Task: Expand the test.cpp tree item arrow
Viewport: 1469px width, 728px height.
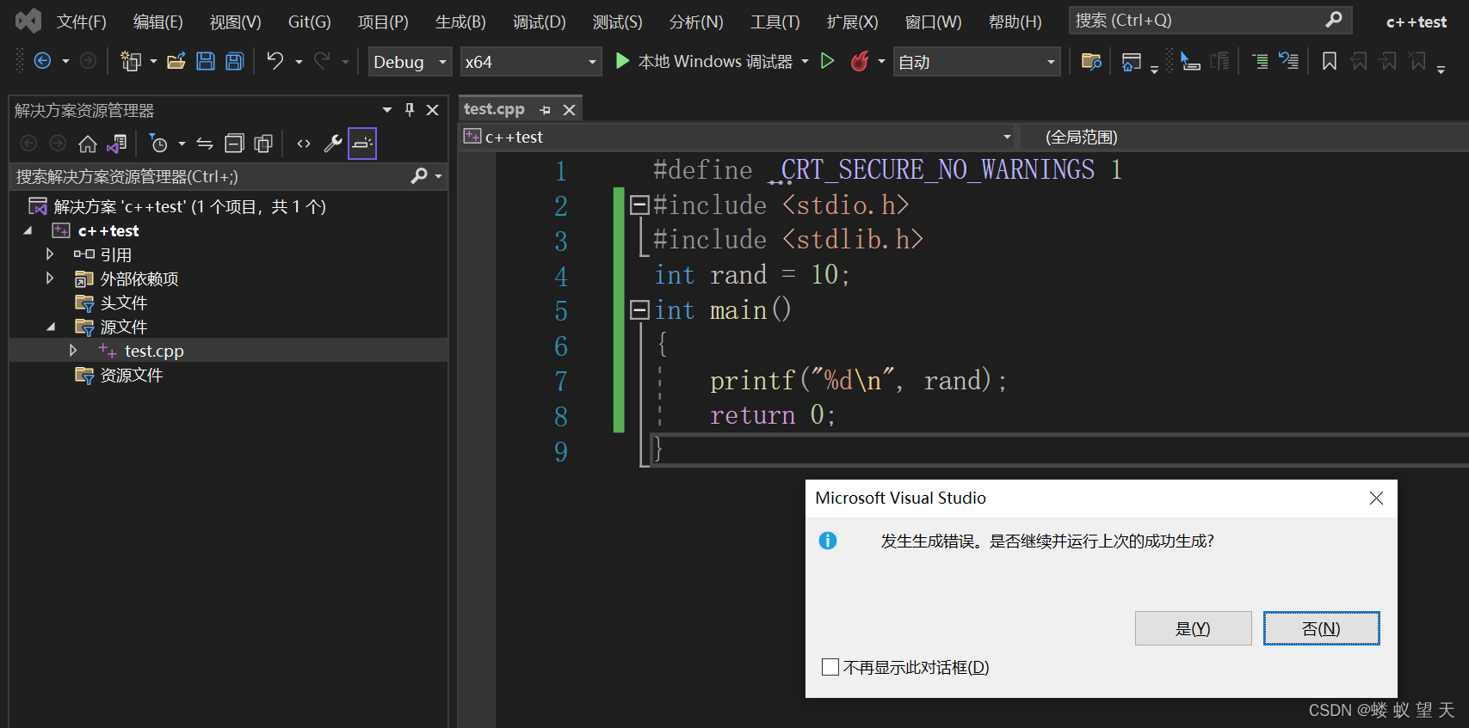Action: (73, 351)
